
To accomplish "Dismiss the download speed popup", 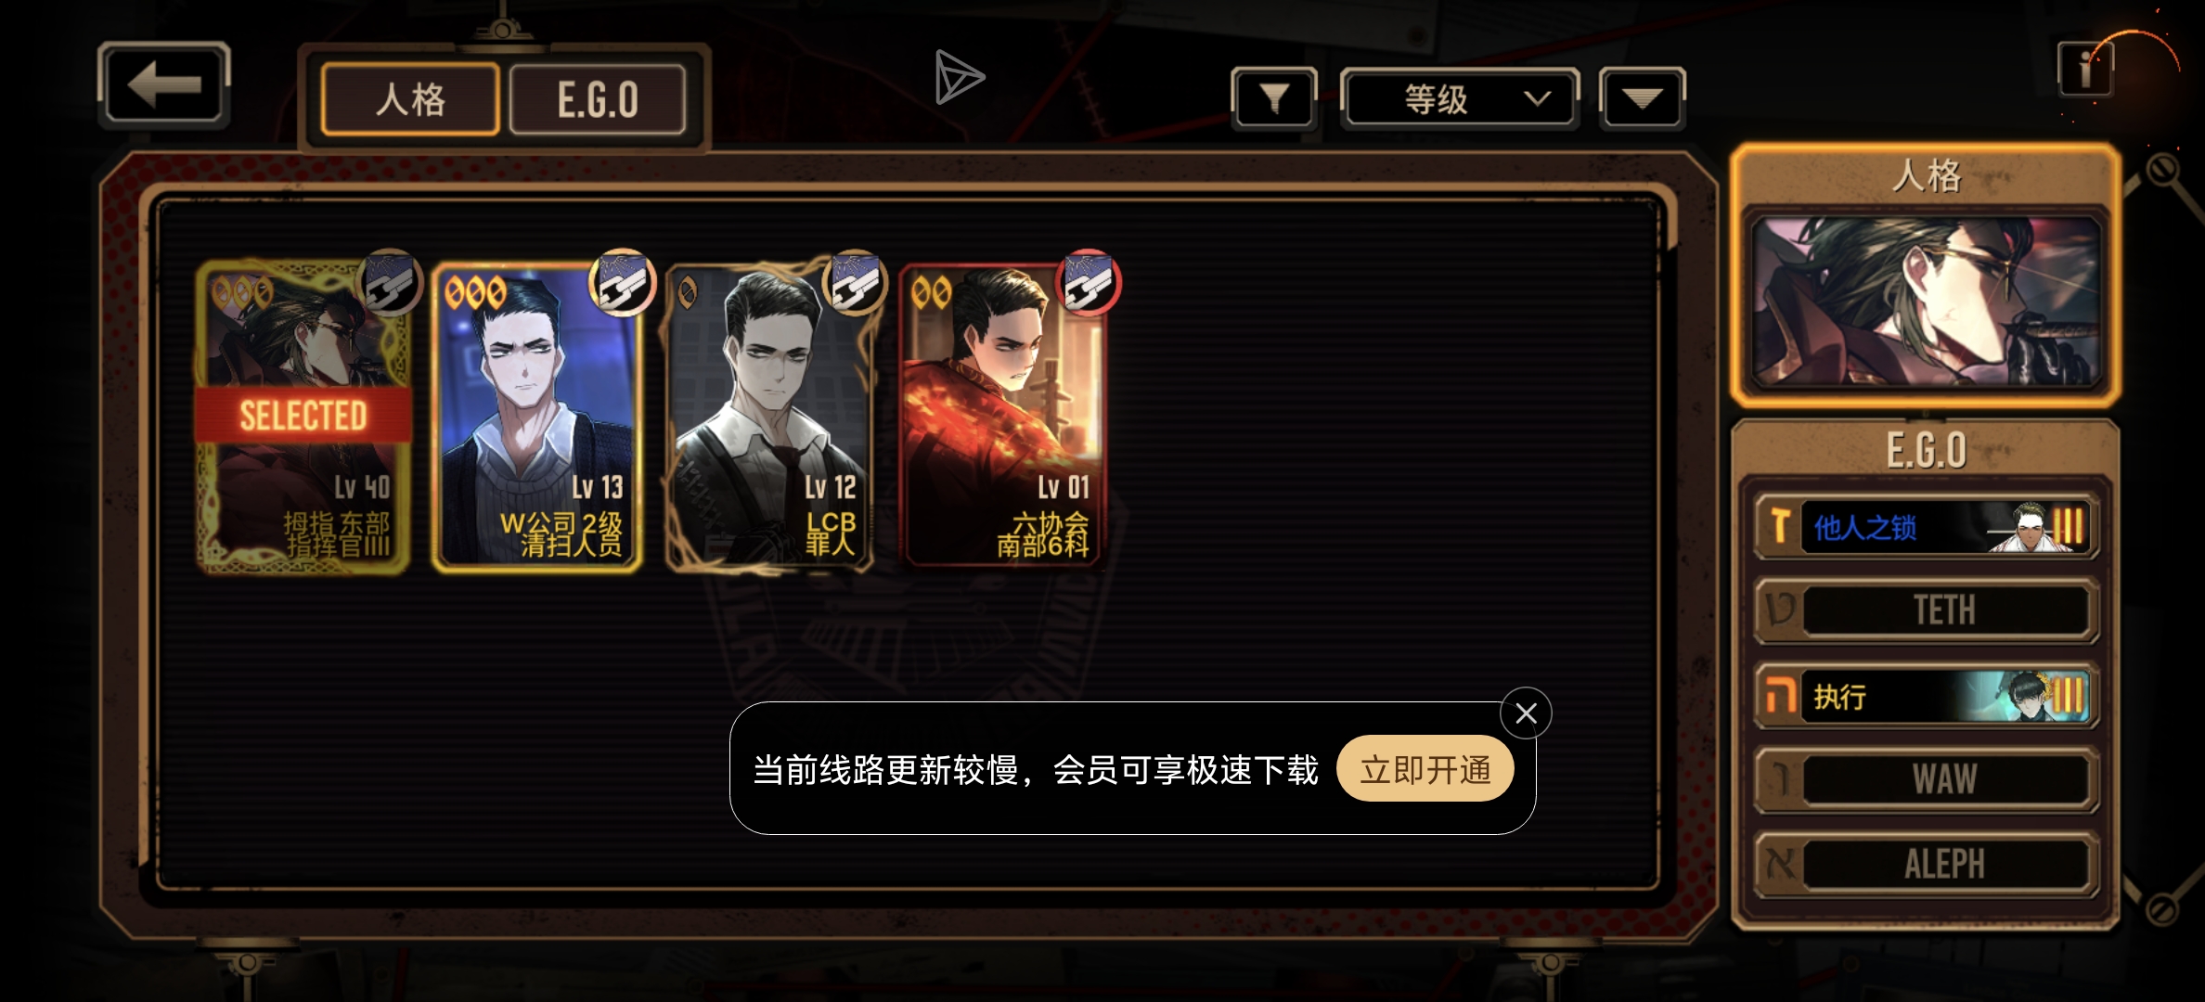I will pyautogui.click(x=1526, y=713).
